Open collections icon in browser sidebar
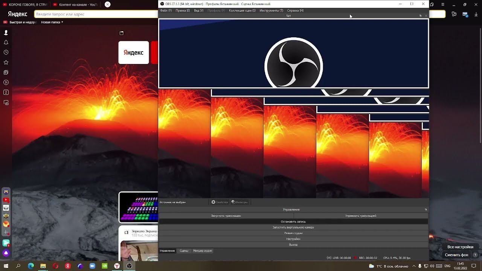 point(6,72)
